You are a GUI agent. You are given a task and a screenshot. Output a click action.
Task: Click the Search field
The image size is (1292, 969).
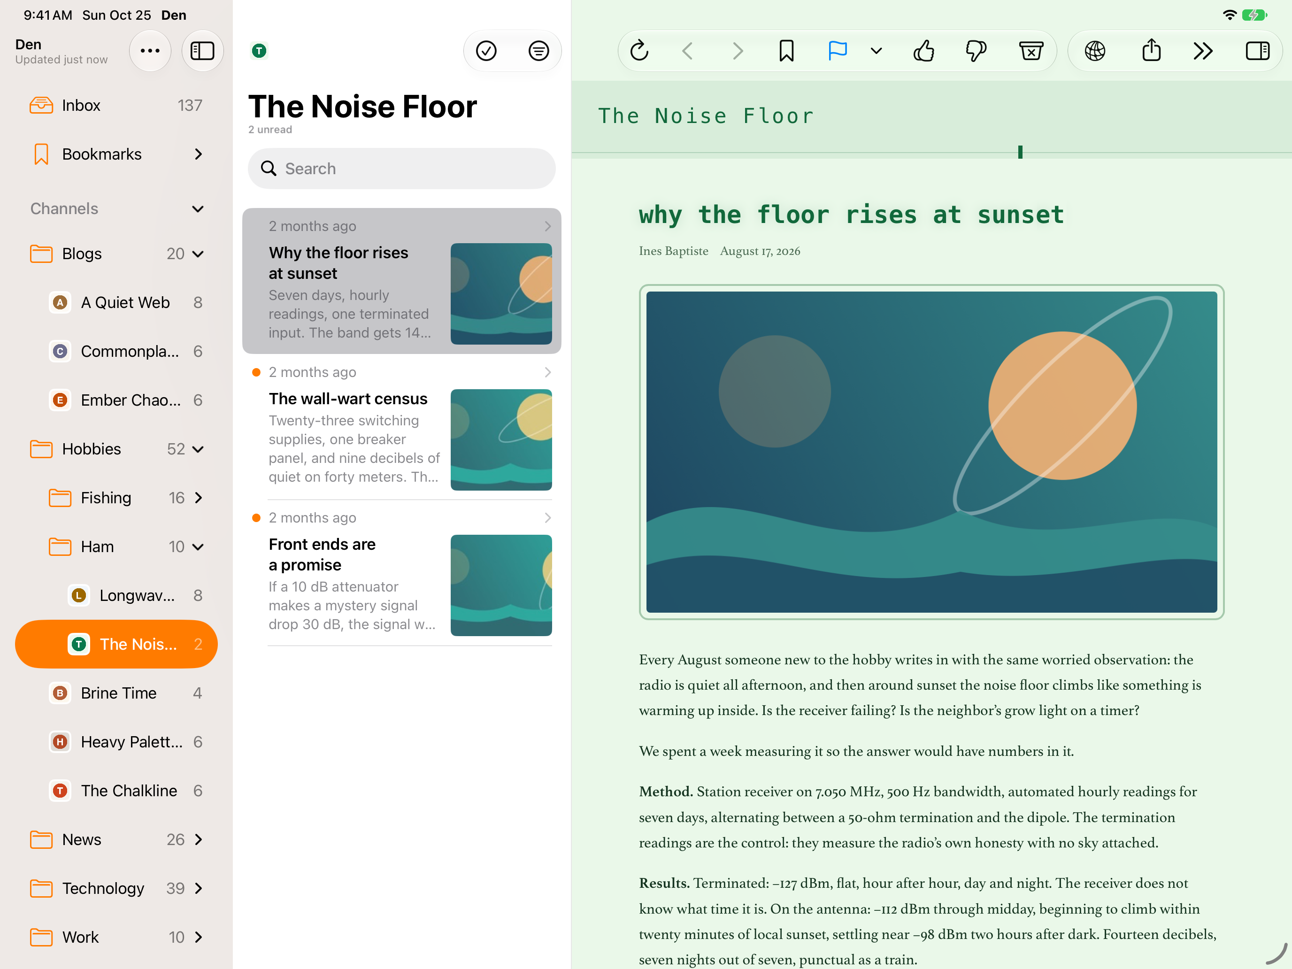point(401,169)
